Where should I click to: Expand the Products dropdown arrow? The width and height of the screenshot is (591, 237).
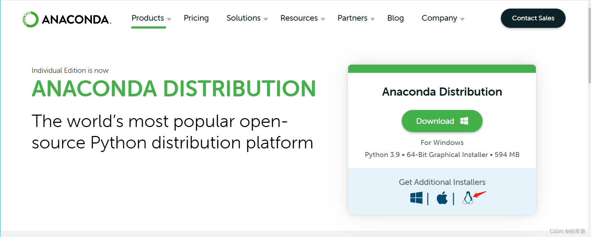pyautogui.click(x=169, y=19)
